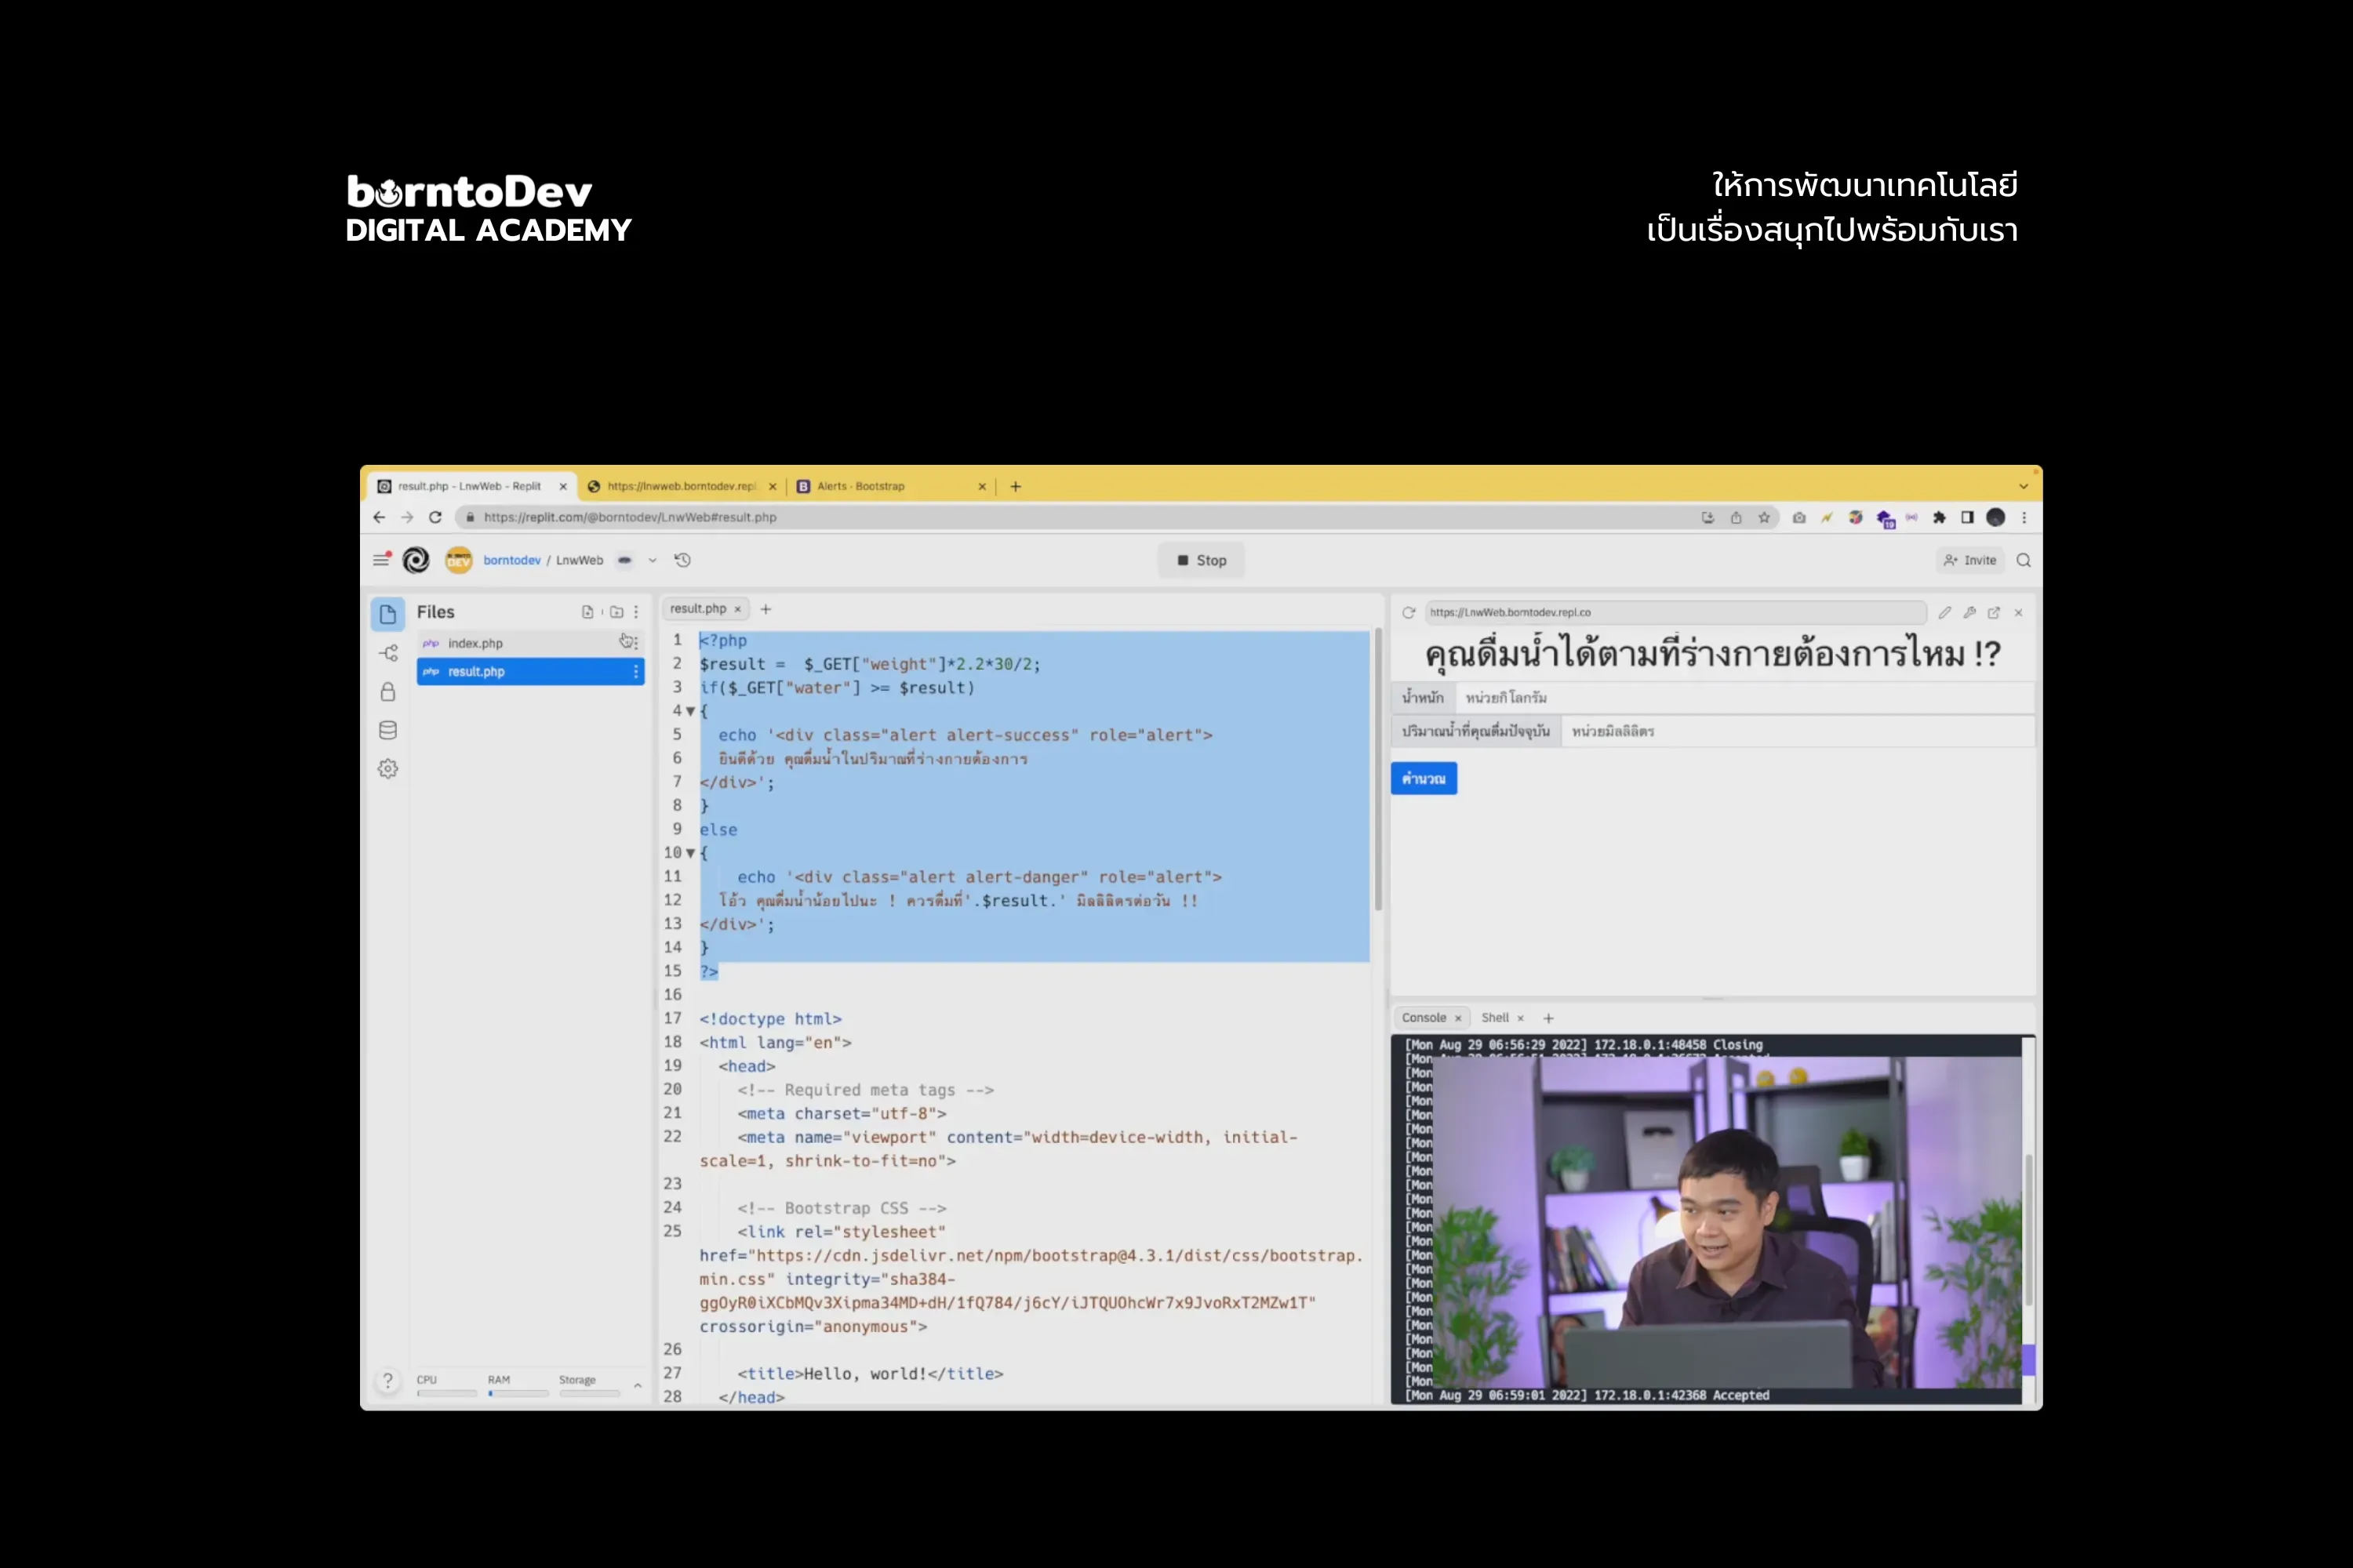Viewport: 2353px width, 1568px height.
Task: Open the Settings gear in sidebar
Action: (x=388, y=768)
